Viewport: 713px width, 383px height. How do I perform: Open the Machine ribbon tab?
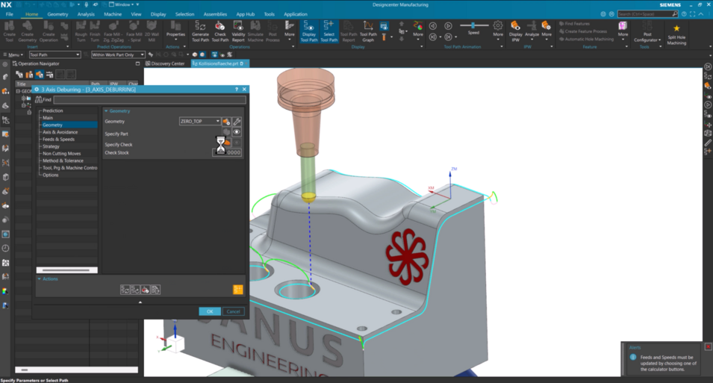113,14
